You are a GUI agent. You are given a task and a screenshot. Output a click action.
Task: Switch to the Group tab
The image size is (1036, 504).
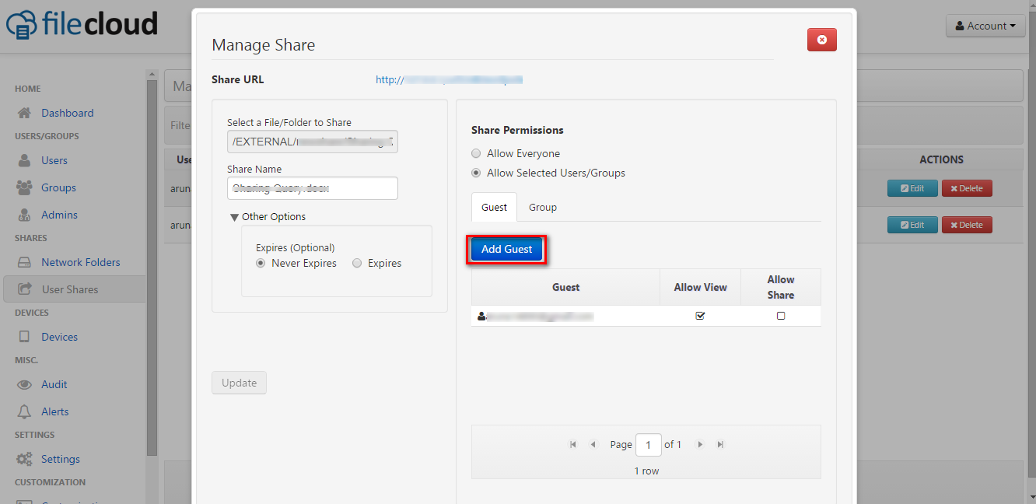tap(543, 207)
